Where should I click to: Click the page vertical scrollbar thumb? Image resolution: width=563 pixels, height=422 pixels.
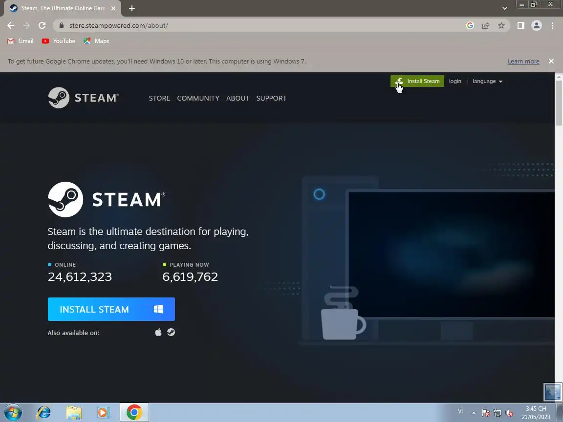pos(559,104)
